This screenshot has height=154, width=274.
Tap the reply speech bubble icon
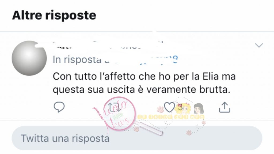(59, 107)
